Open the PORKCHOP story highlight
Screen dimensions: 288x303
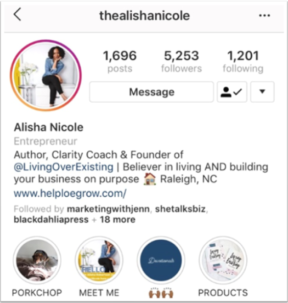[x=37, y=260]
